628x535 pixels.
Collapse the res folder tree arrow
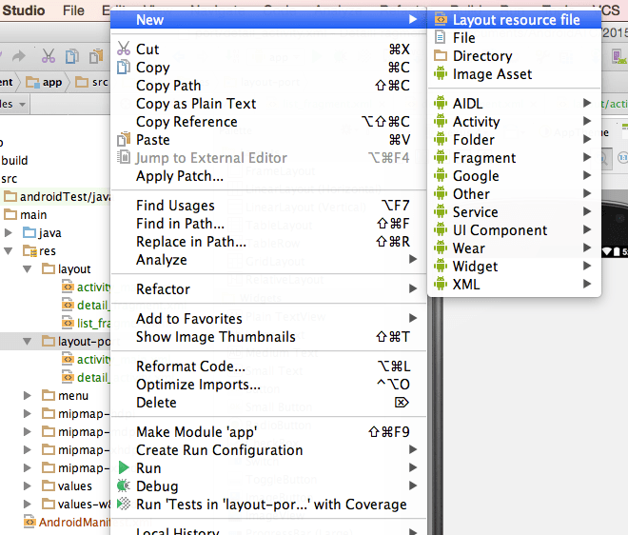[x=8, y=251]
